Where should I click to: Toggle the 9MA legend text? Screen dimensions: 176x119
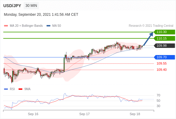pos(27,89)
